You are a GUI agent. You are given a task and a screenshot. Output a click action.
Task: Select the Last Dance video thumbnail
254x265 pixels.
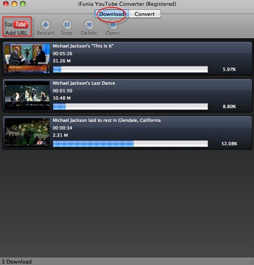pos(27,95)
